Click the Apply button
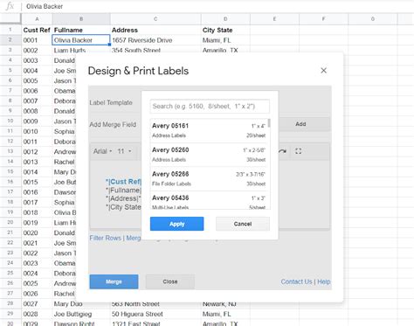This screenshot has height=326, width=414. [x=177, y=224]
